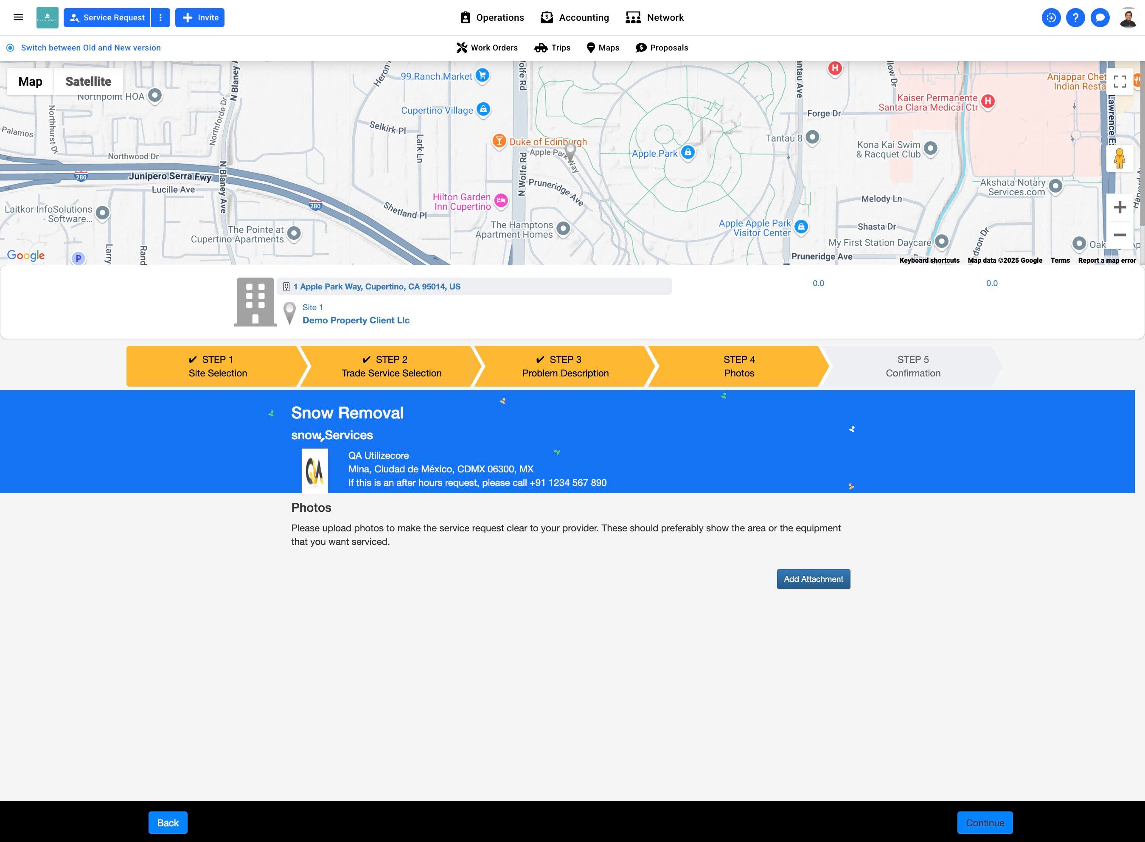Toggle fullscreen map view
Viewport: 1145px width, 842px height.
click(1120, 81)
